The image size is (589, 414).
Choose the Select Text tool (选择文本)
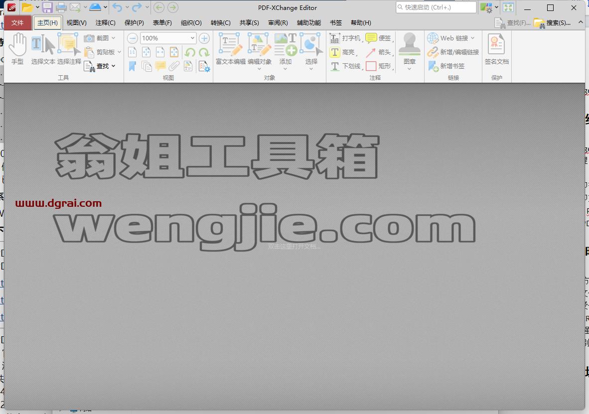[43, 49]
